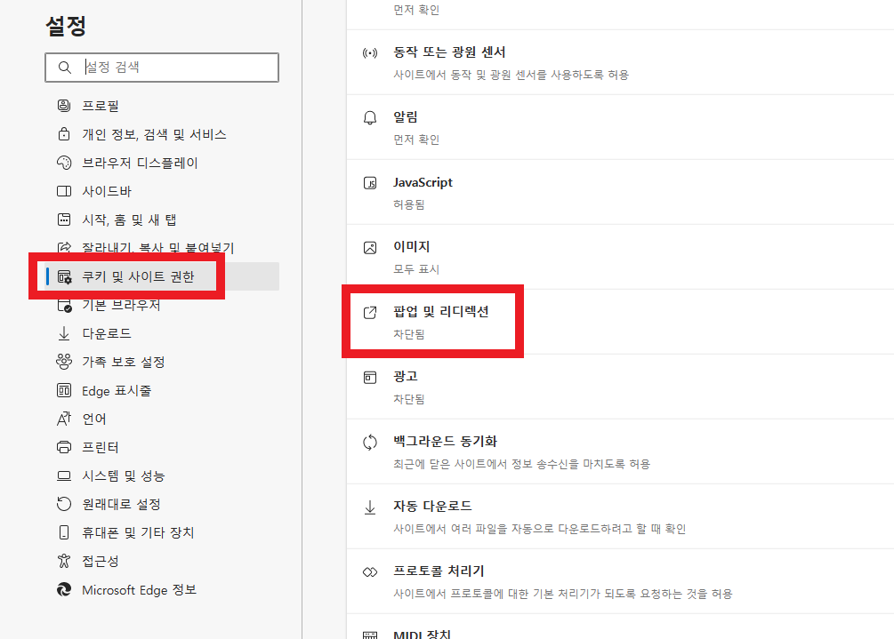Image resolution: width=894 pixels, height=639 pixels.
Task: Select the motion sensor icon
Action: pyautogui.click(x=369, y=52)
